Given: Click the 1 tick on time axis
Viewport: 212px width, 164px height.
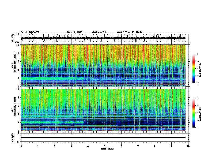Looking at the screenshot, I should 38,146.
